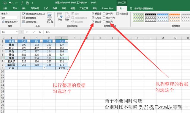The height and width of the screenshot is (113, 190).
Task: Switch to the Power Pivot tab
Action: pos(107,8)
